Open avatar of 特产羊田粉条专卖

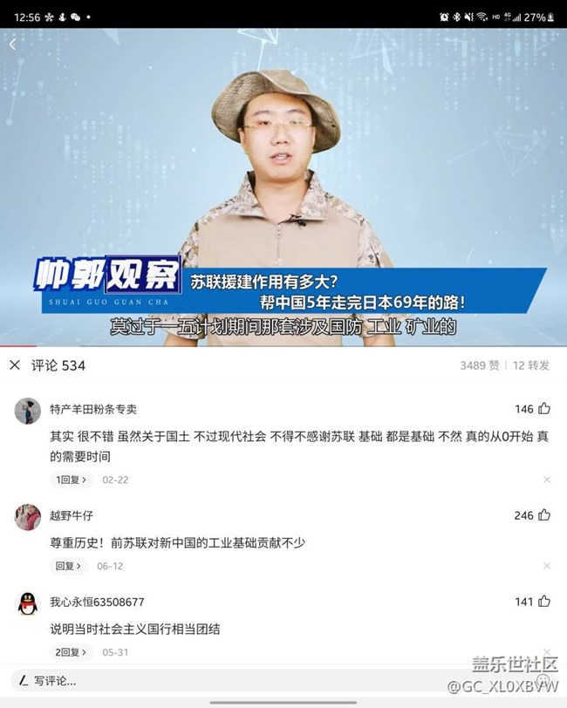pos(28,411)
